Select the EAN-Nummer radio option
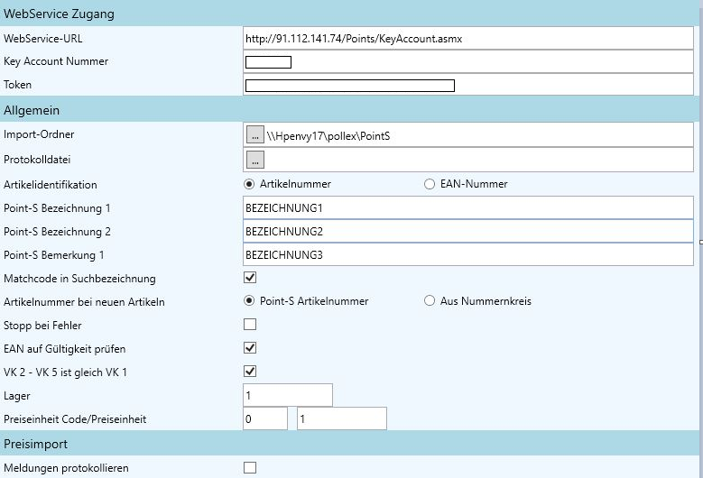703x478 pixels. 430,184
